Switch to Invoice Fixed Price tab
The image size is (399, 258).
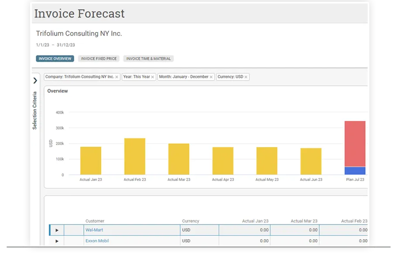tap(99, 59)
